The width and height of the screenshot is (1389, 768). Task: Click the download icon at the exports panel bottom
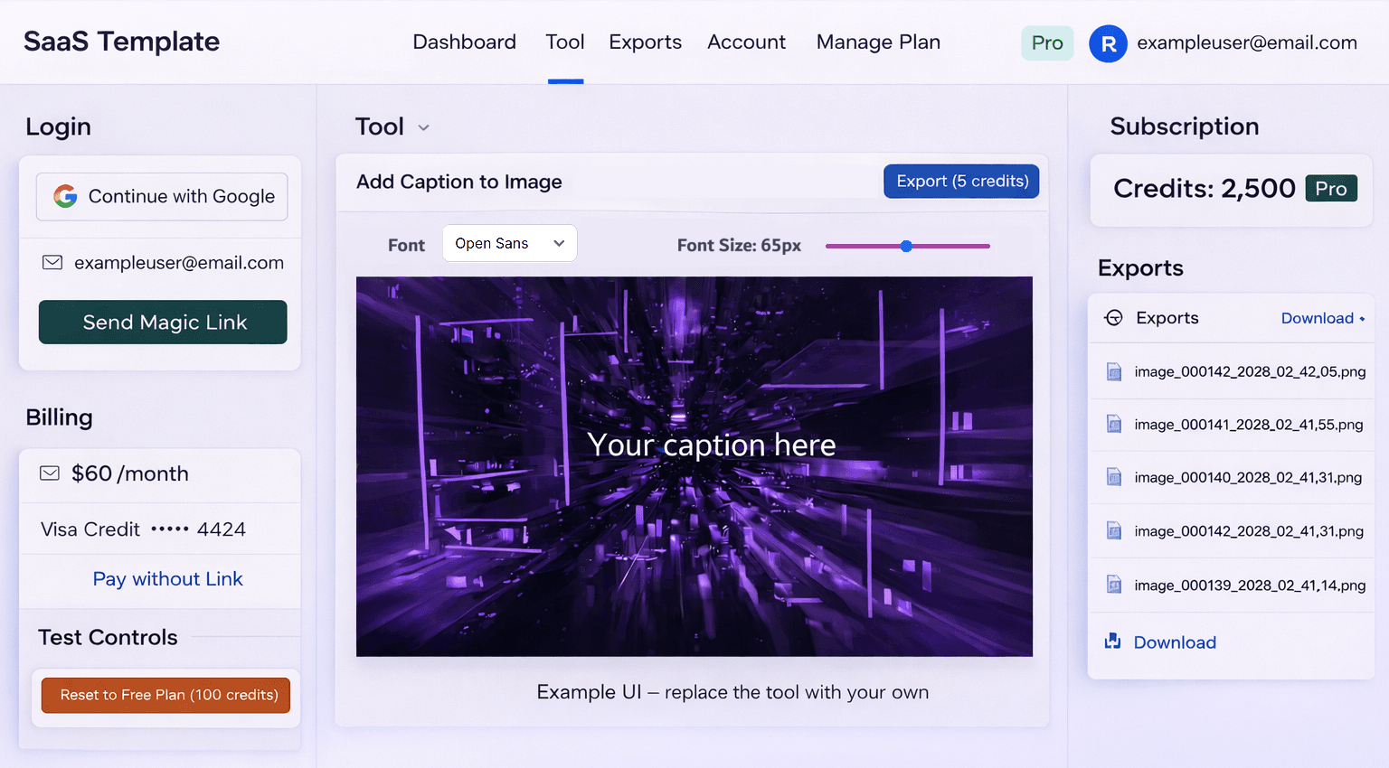1113,641
